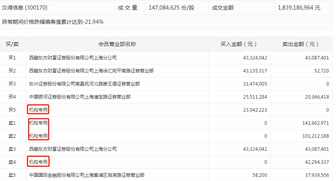Select the buy amount 0 in the 卖4 row
Viewport: 336px width, 181px height.
click(266, 162)
